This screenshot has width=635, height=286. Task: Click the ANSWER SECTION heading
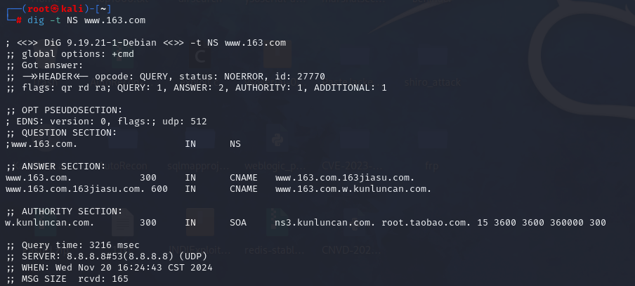point(56,167)
